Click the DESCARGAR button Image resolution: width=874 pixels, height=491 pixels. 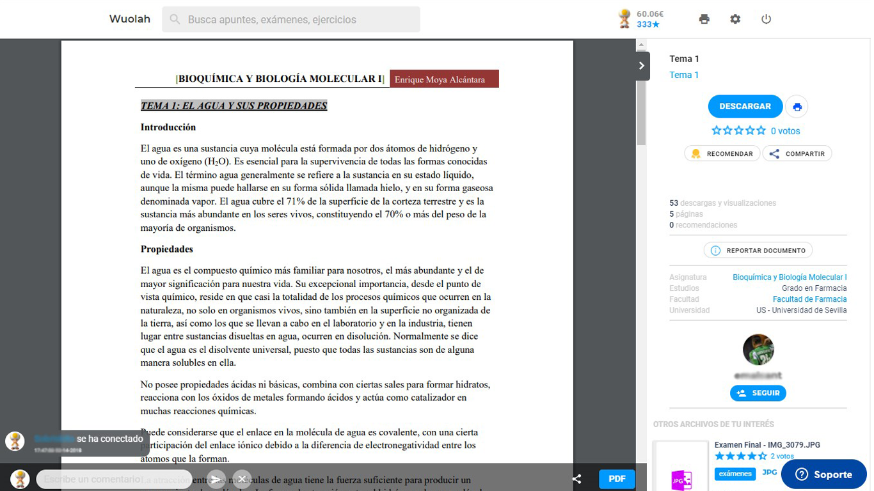[x=745, y=106]
